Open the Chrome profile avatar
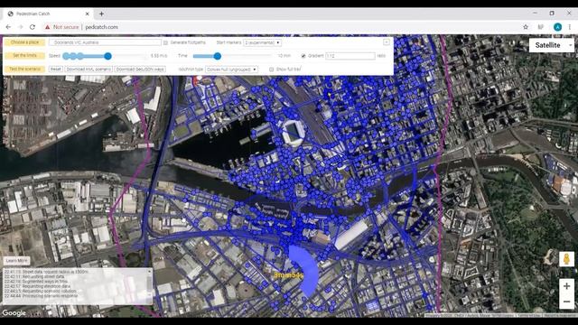Viewport: 578px width, 325px height. pos(557,27)
